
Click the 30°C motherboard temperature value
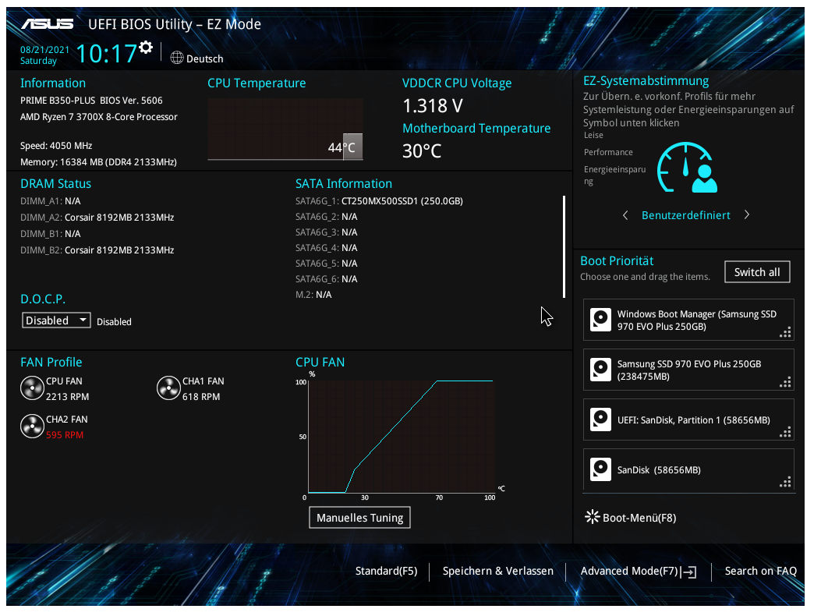tap(422, 151)
